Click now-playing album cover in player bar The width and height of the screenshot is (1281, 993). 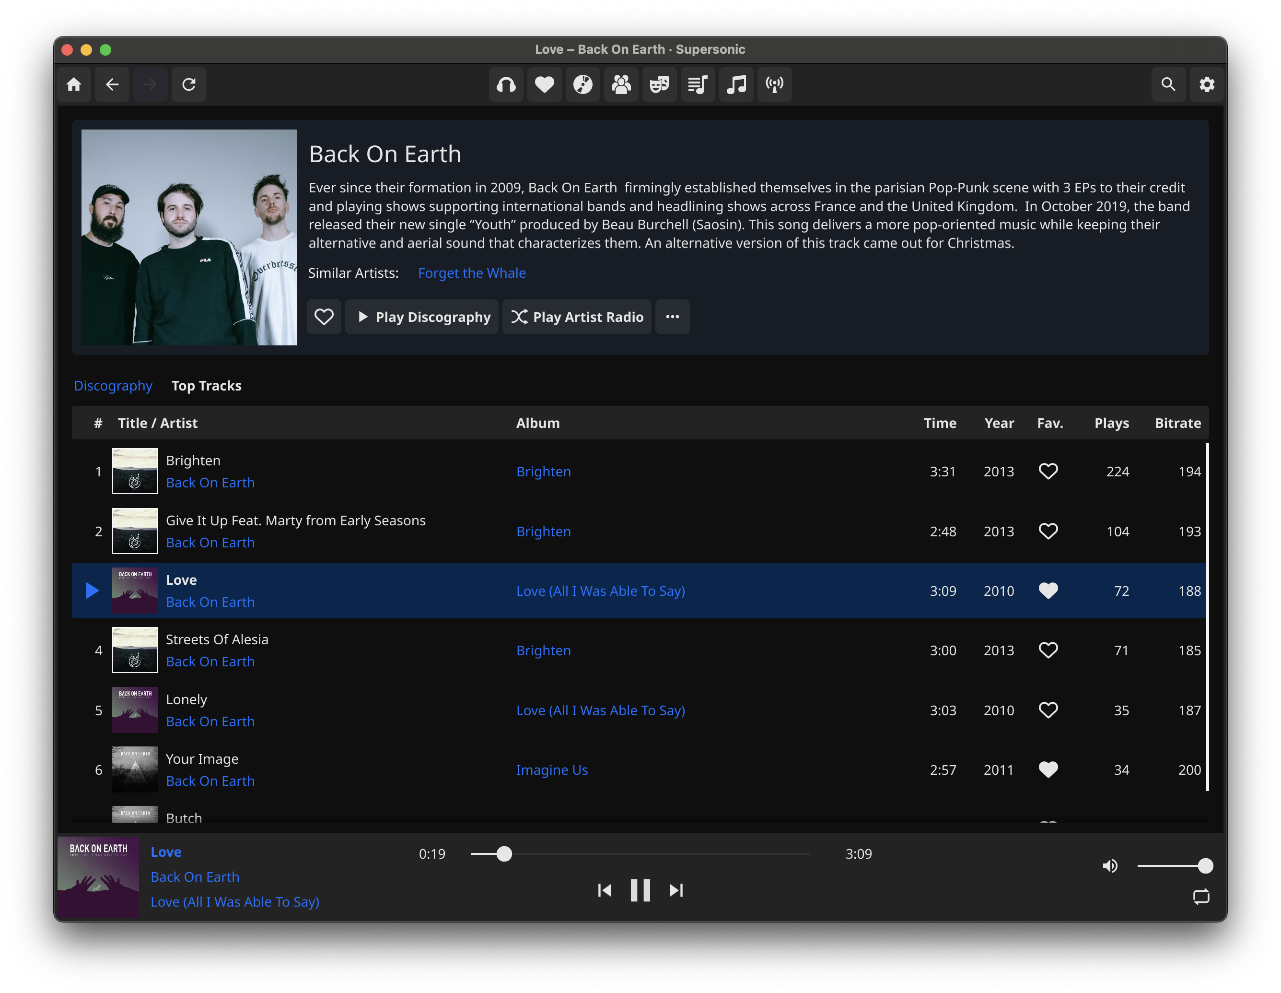point(98,877)
